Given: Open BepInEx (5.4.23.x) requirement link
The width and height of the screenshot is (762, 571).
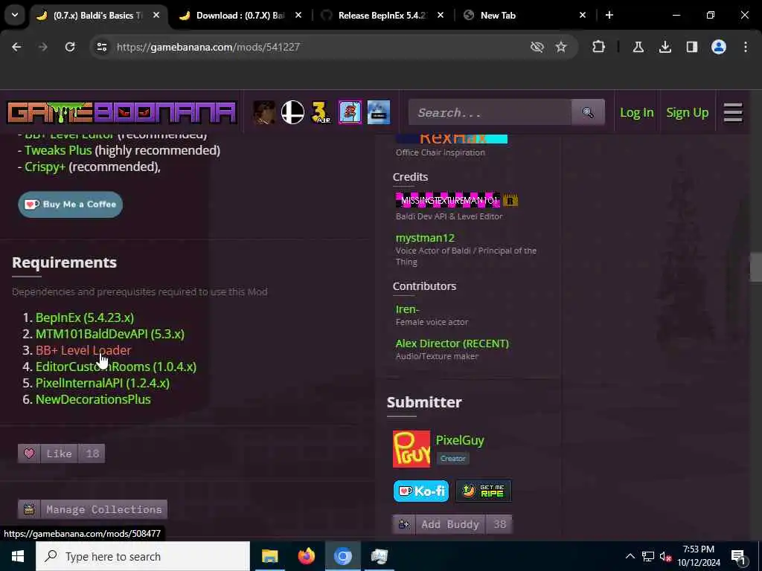Looking at the screenshot, I should click(x=85, y=317).
